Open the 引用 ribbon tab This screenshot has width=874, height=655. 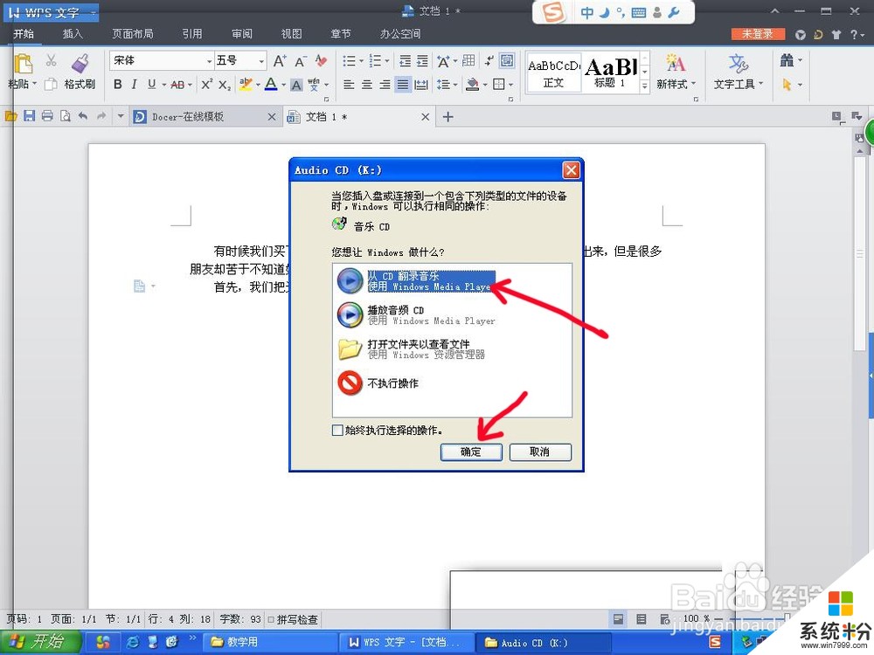tap(191, 33)
